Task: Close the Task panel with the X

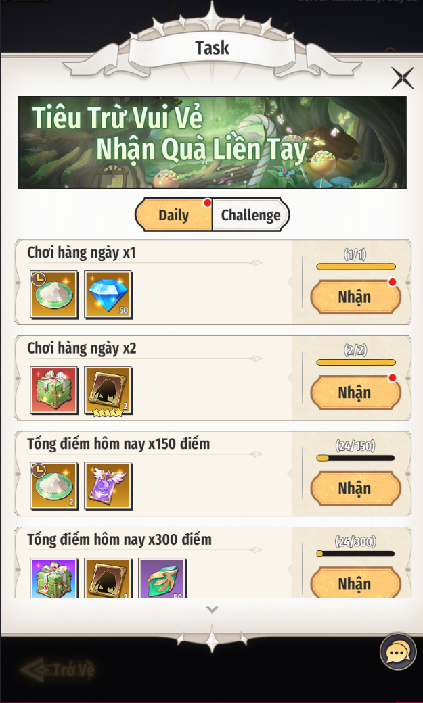Action: point(402,78)
